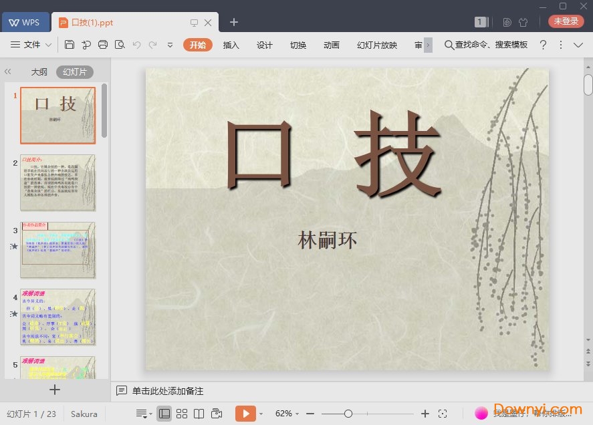Start slideshow with the play icon

point(247,413)
